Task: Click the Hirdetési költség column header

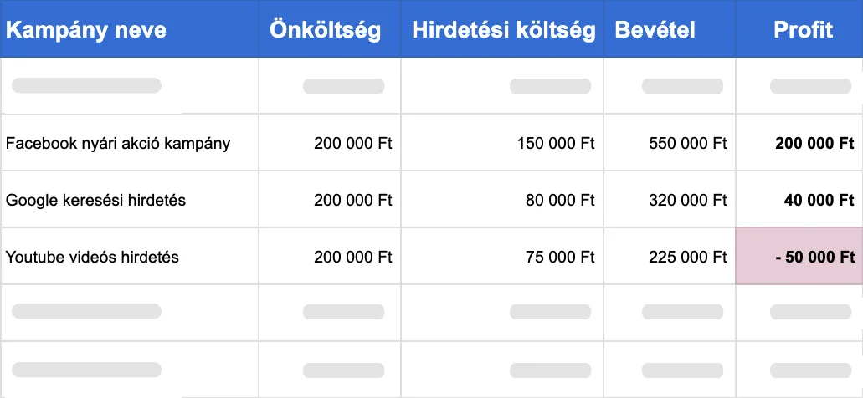Action: [502, 28]
